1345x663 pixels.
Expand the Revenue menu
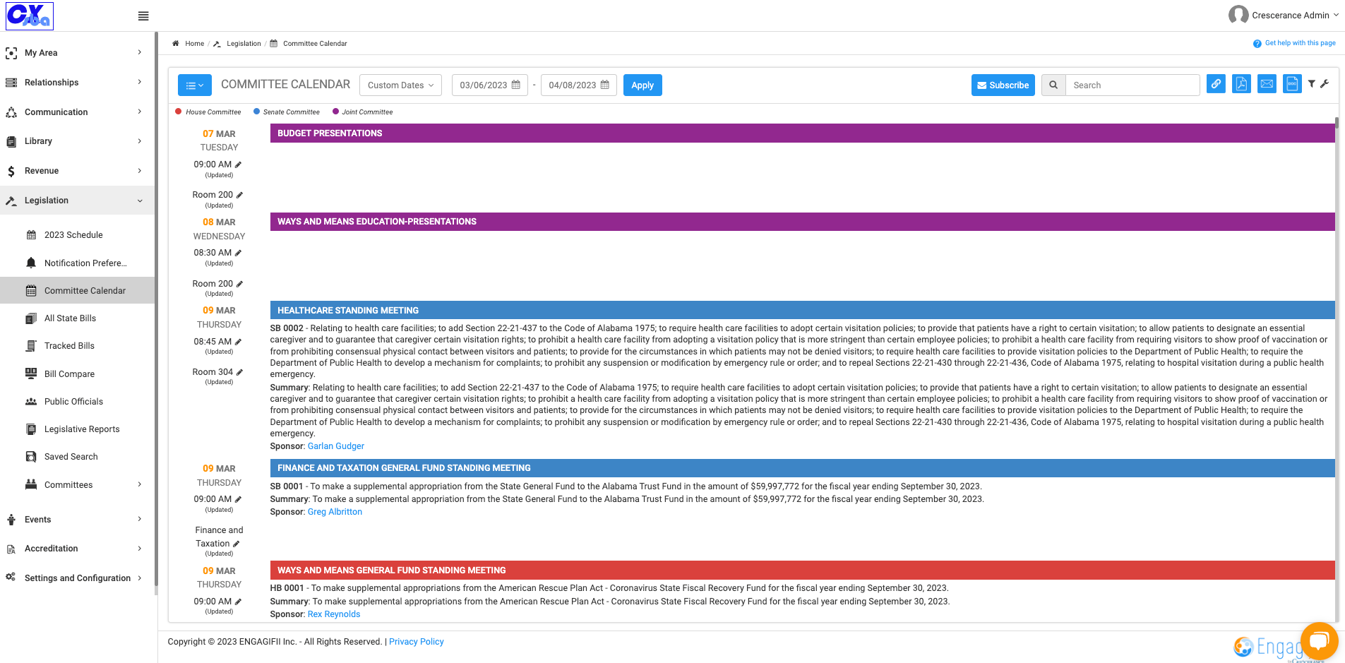click(x=78, y=171)
